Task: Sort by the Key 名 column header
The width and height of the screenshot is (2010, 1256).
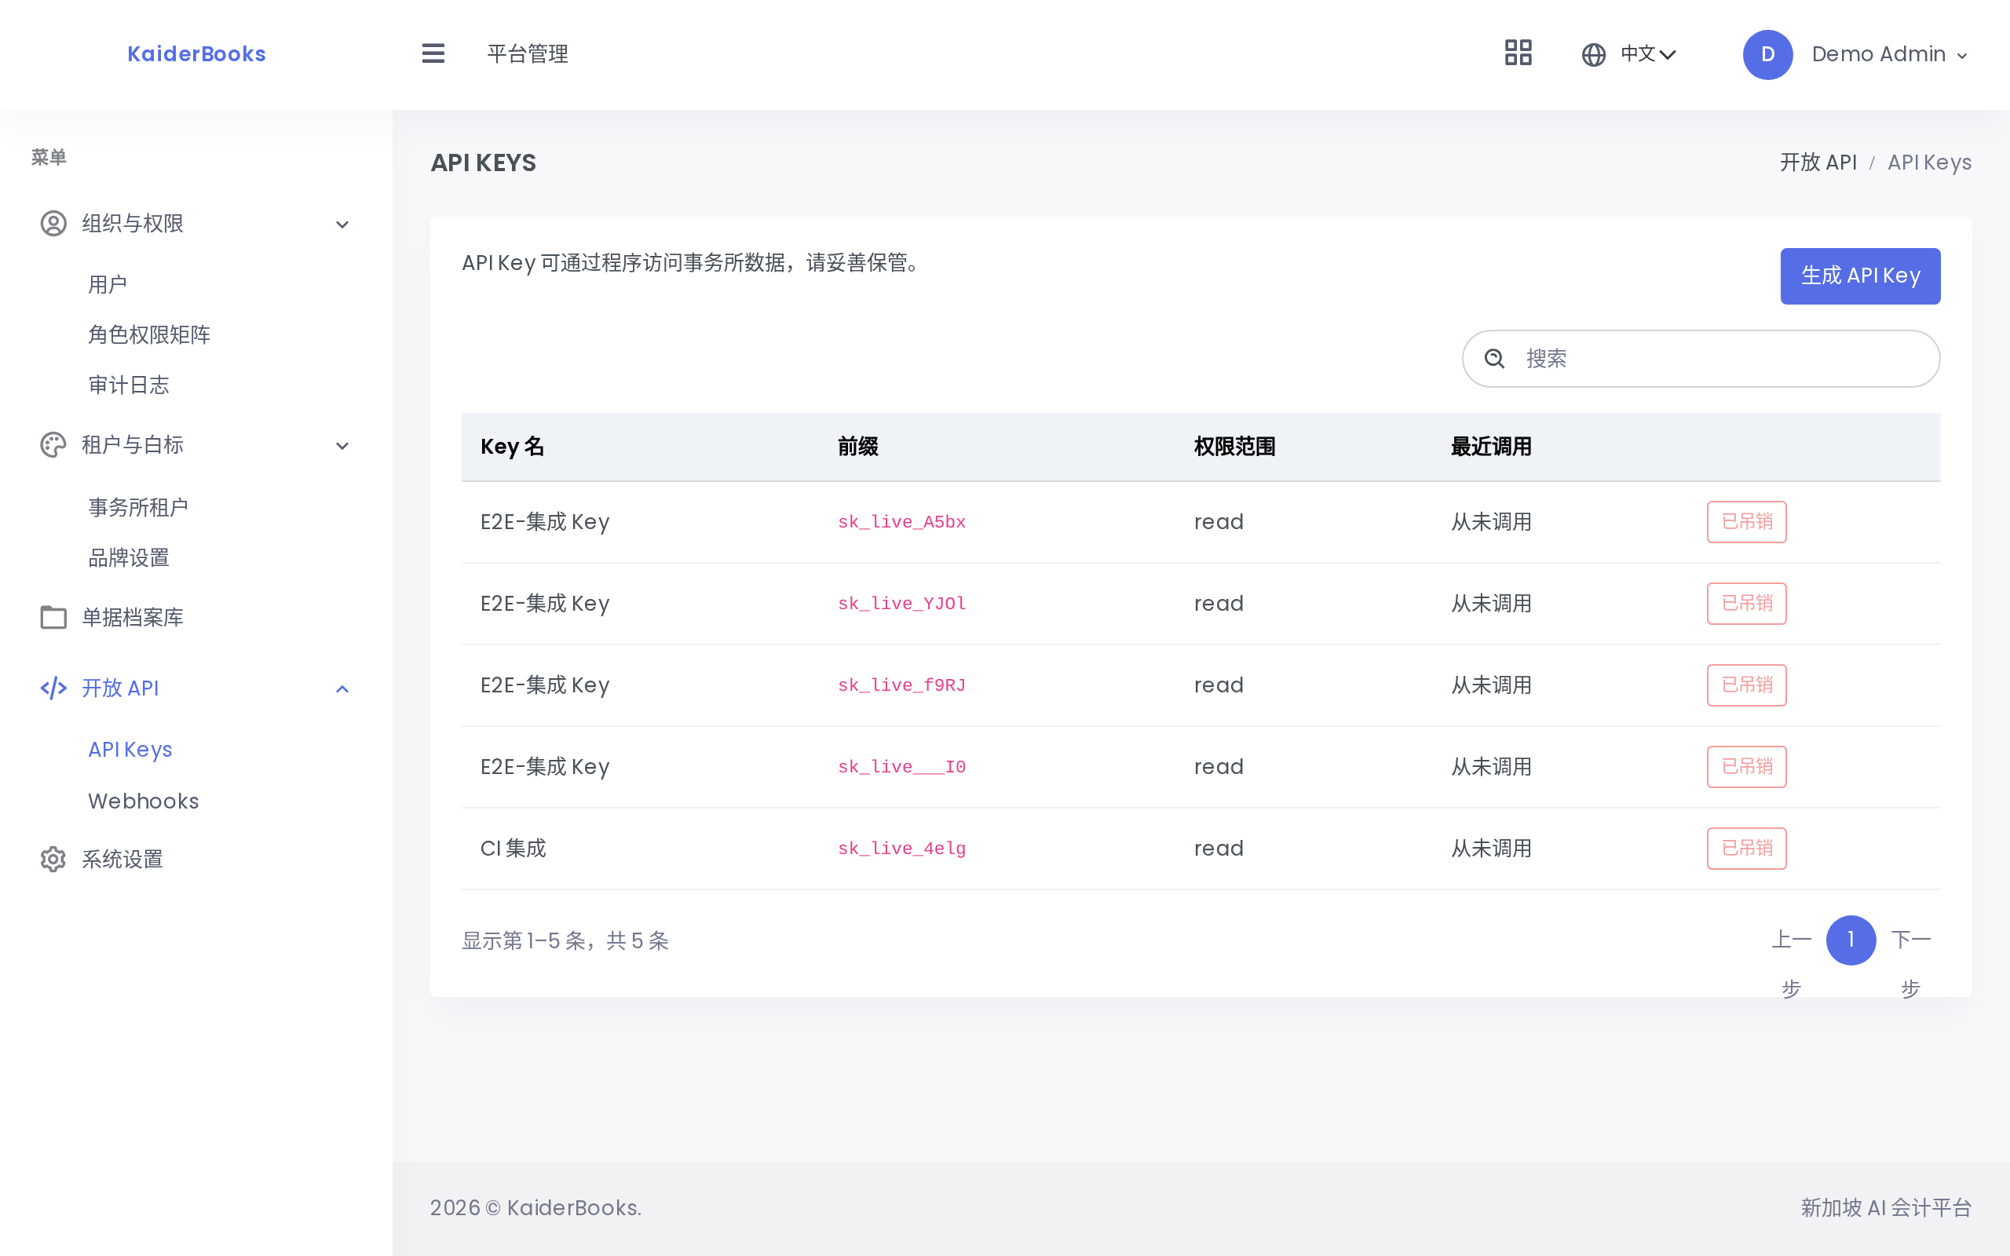Action: pyautogui.click(x=513, y=447)
